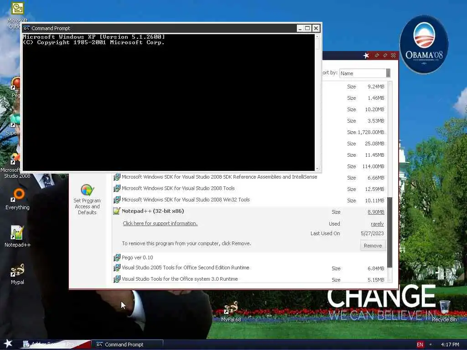Select Visual Studio Tools for the Office system 3.0 Runtime
467x350 pixels.
[x=249, y=279]
